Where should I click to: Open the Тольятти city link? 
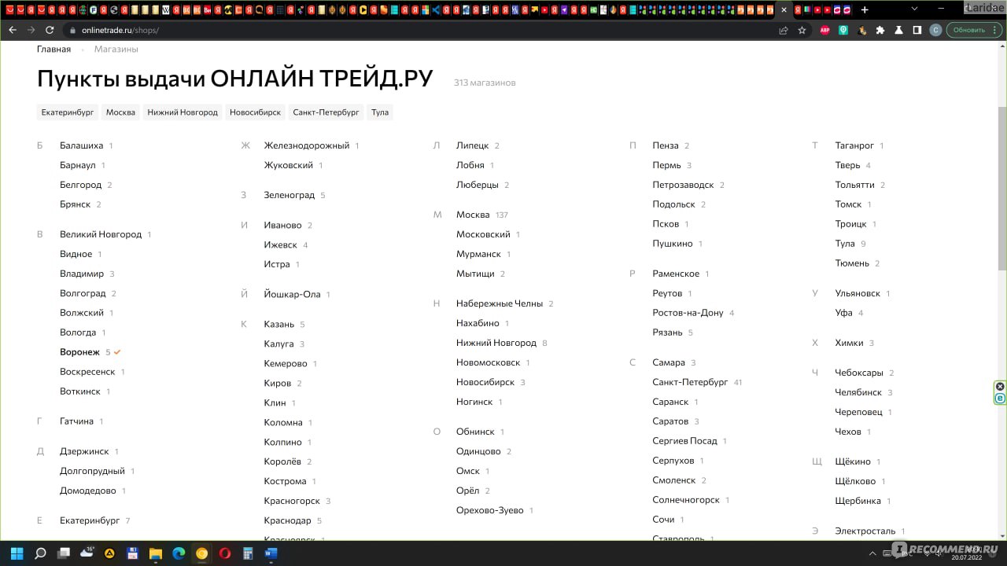(x=854, y=185)
